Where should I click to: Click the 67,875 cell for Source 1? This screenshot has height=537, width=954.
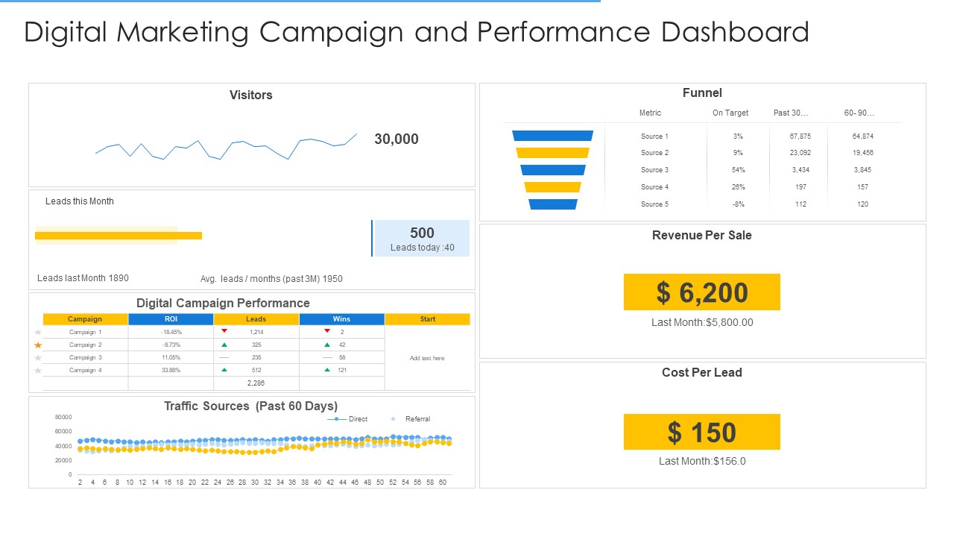pos(800,136)
